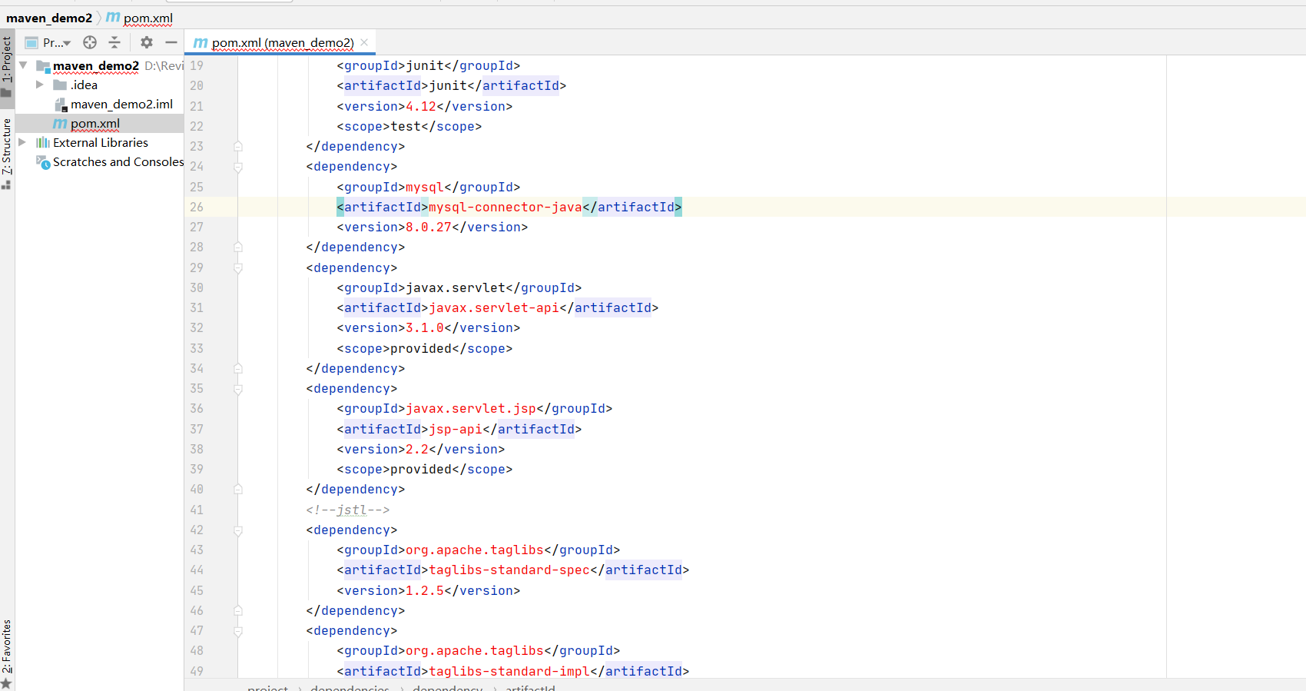Select External Libraries in tree

coord(100,142)
